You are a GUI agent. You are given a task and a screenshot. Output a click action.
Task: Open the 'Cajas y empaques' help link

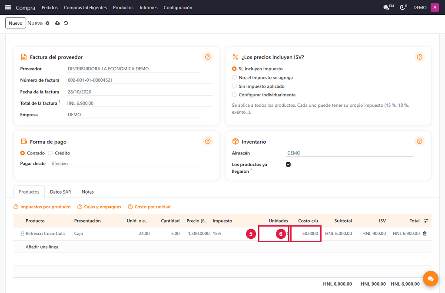100,207
